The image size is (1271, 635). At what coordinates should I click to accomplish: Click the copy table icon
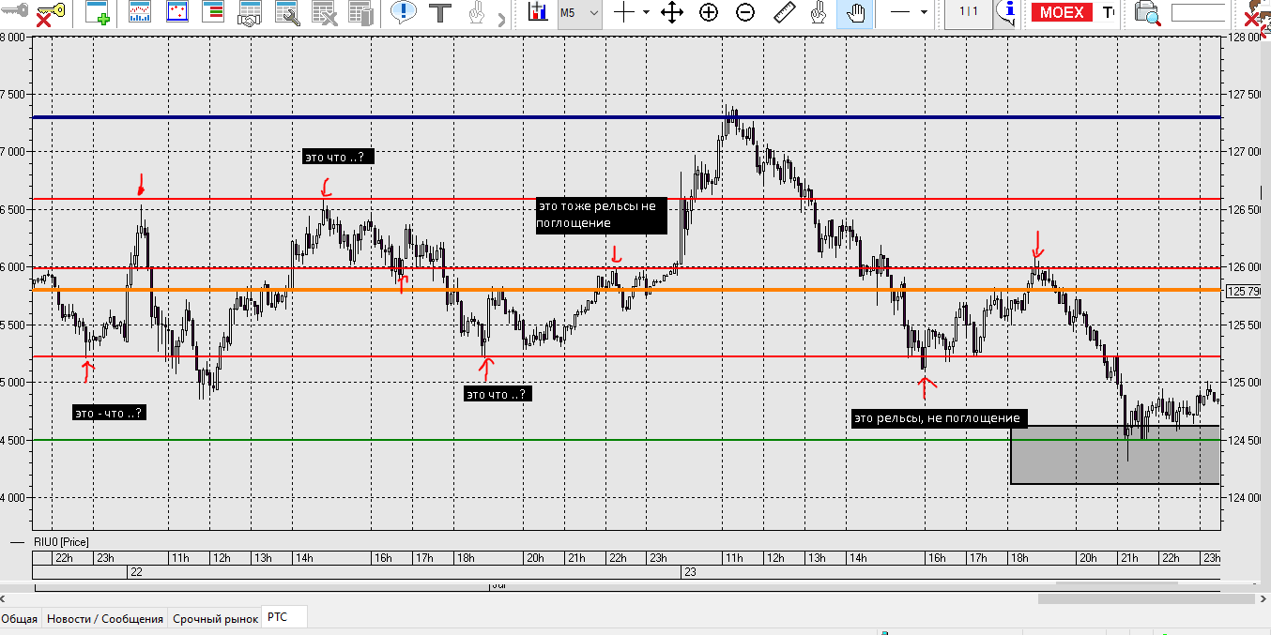(360, 13)
